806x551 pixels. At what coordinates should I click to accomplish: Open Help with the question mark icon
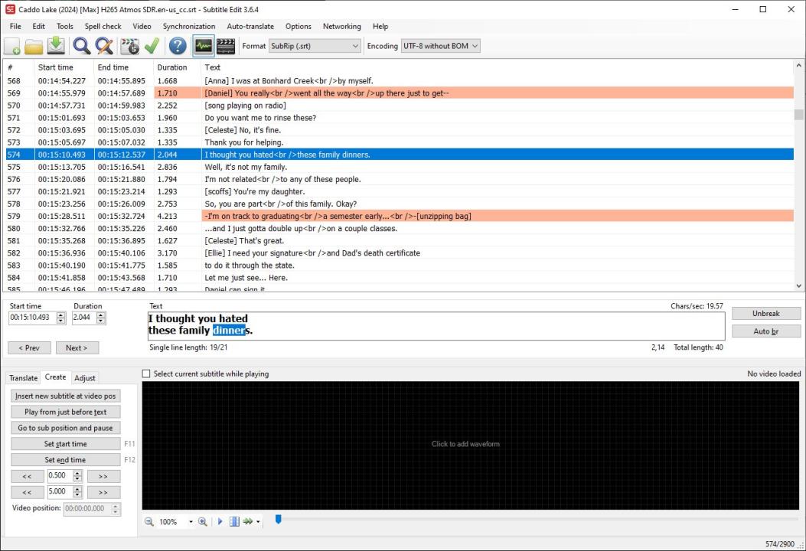[178, 47]
